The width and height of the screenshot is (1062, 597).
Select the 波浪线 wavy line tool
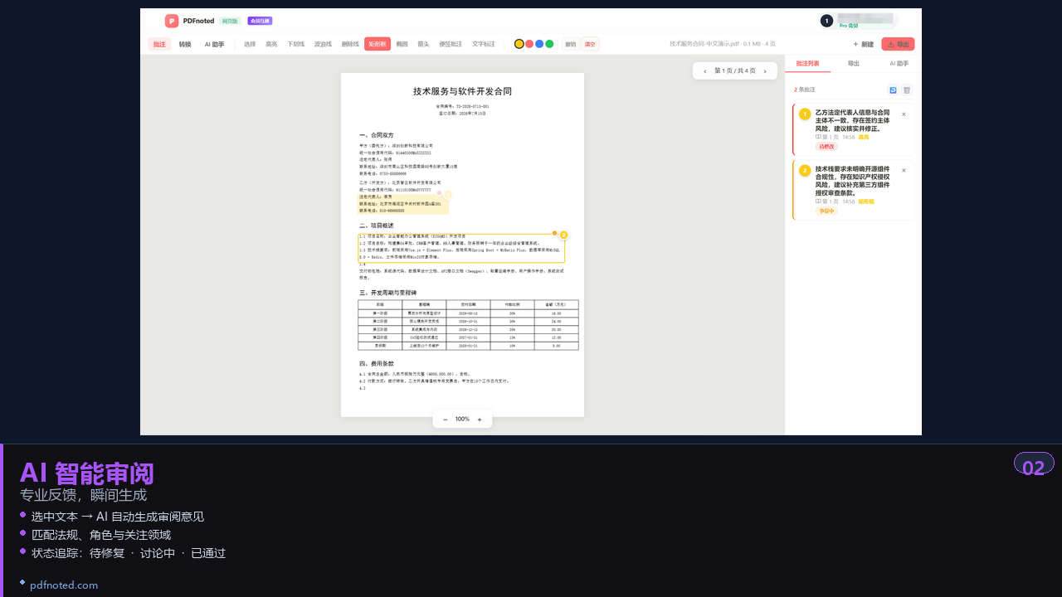point(323,44)
